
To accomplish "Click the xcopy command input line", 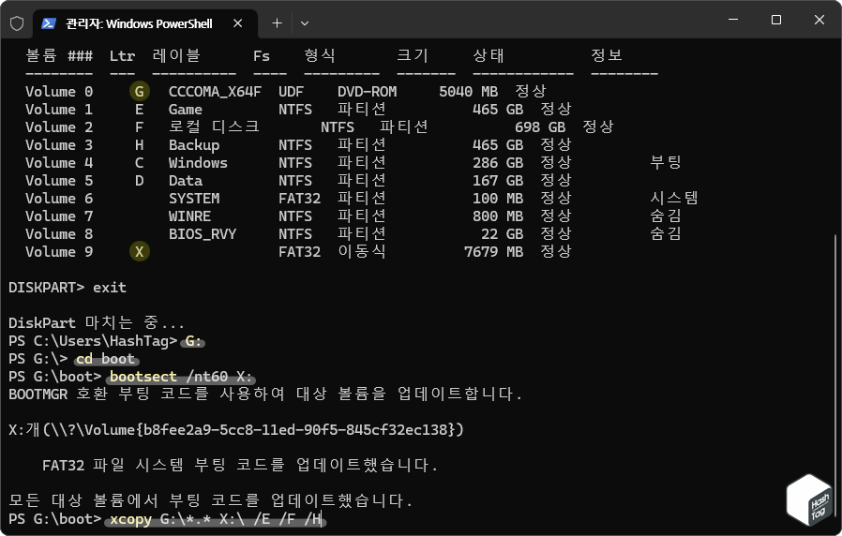I will [216, 519].
